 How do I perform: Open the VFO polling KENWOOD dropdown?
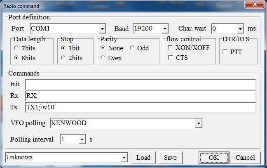[x=199, y=123]
